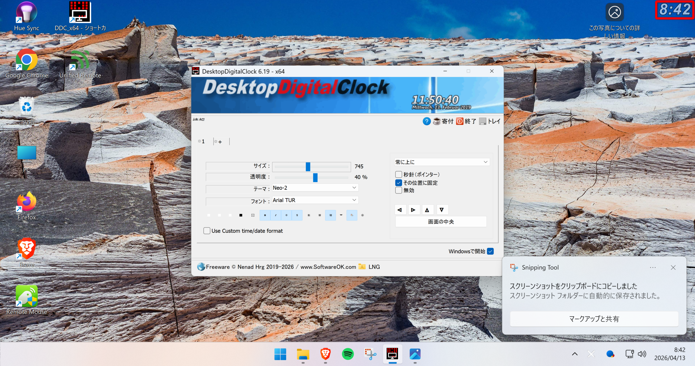The height and width of the screenshot is (366, 695).
Task: Click the blue question mark help icon
Action: 427,121
